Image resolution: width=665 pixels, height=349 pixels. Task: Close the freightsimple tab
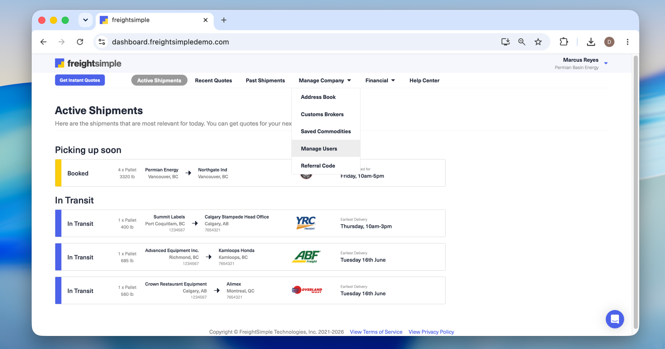click(205, 20)
